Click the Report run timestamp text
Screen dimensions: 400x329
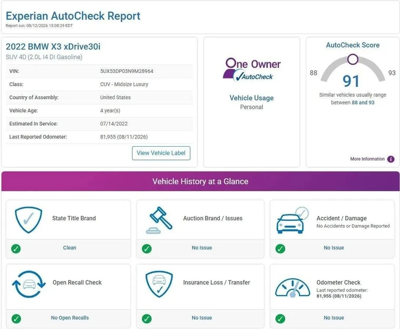pyautogui.click(x=39, y=26)
